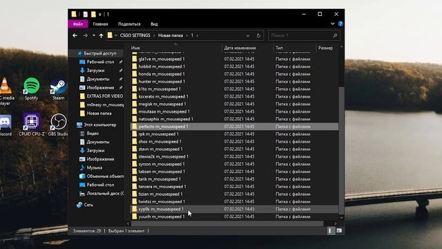This screenshot has width=442, height=249.
Task: Click the CSGO SETTINGS breadcrumb
Action: (135, 35)
